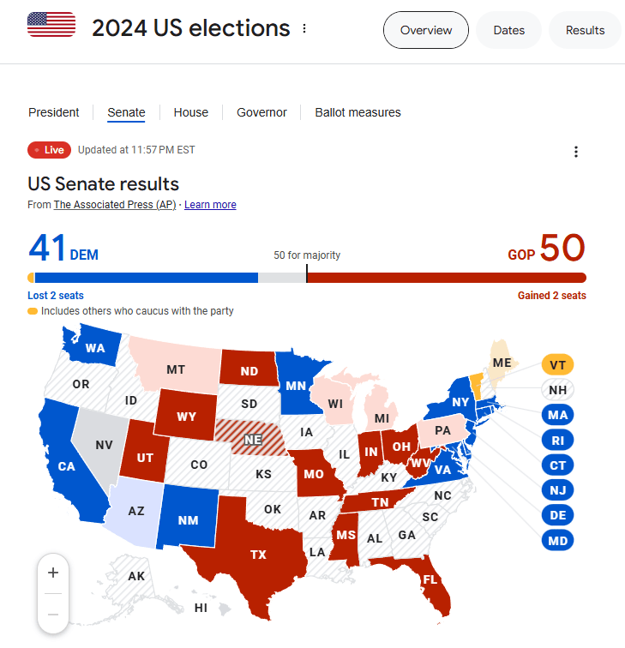Switch to the President tab
This screenshot has height=648, width=625.
(54, 112)
